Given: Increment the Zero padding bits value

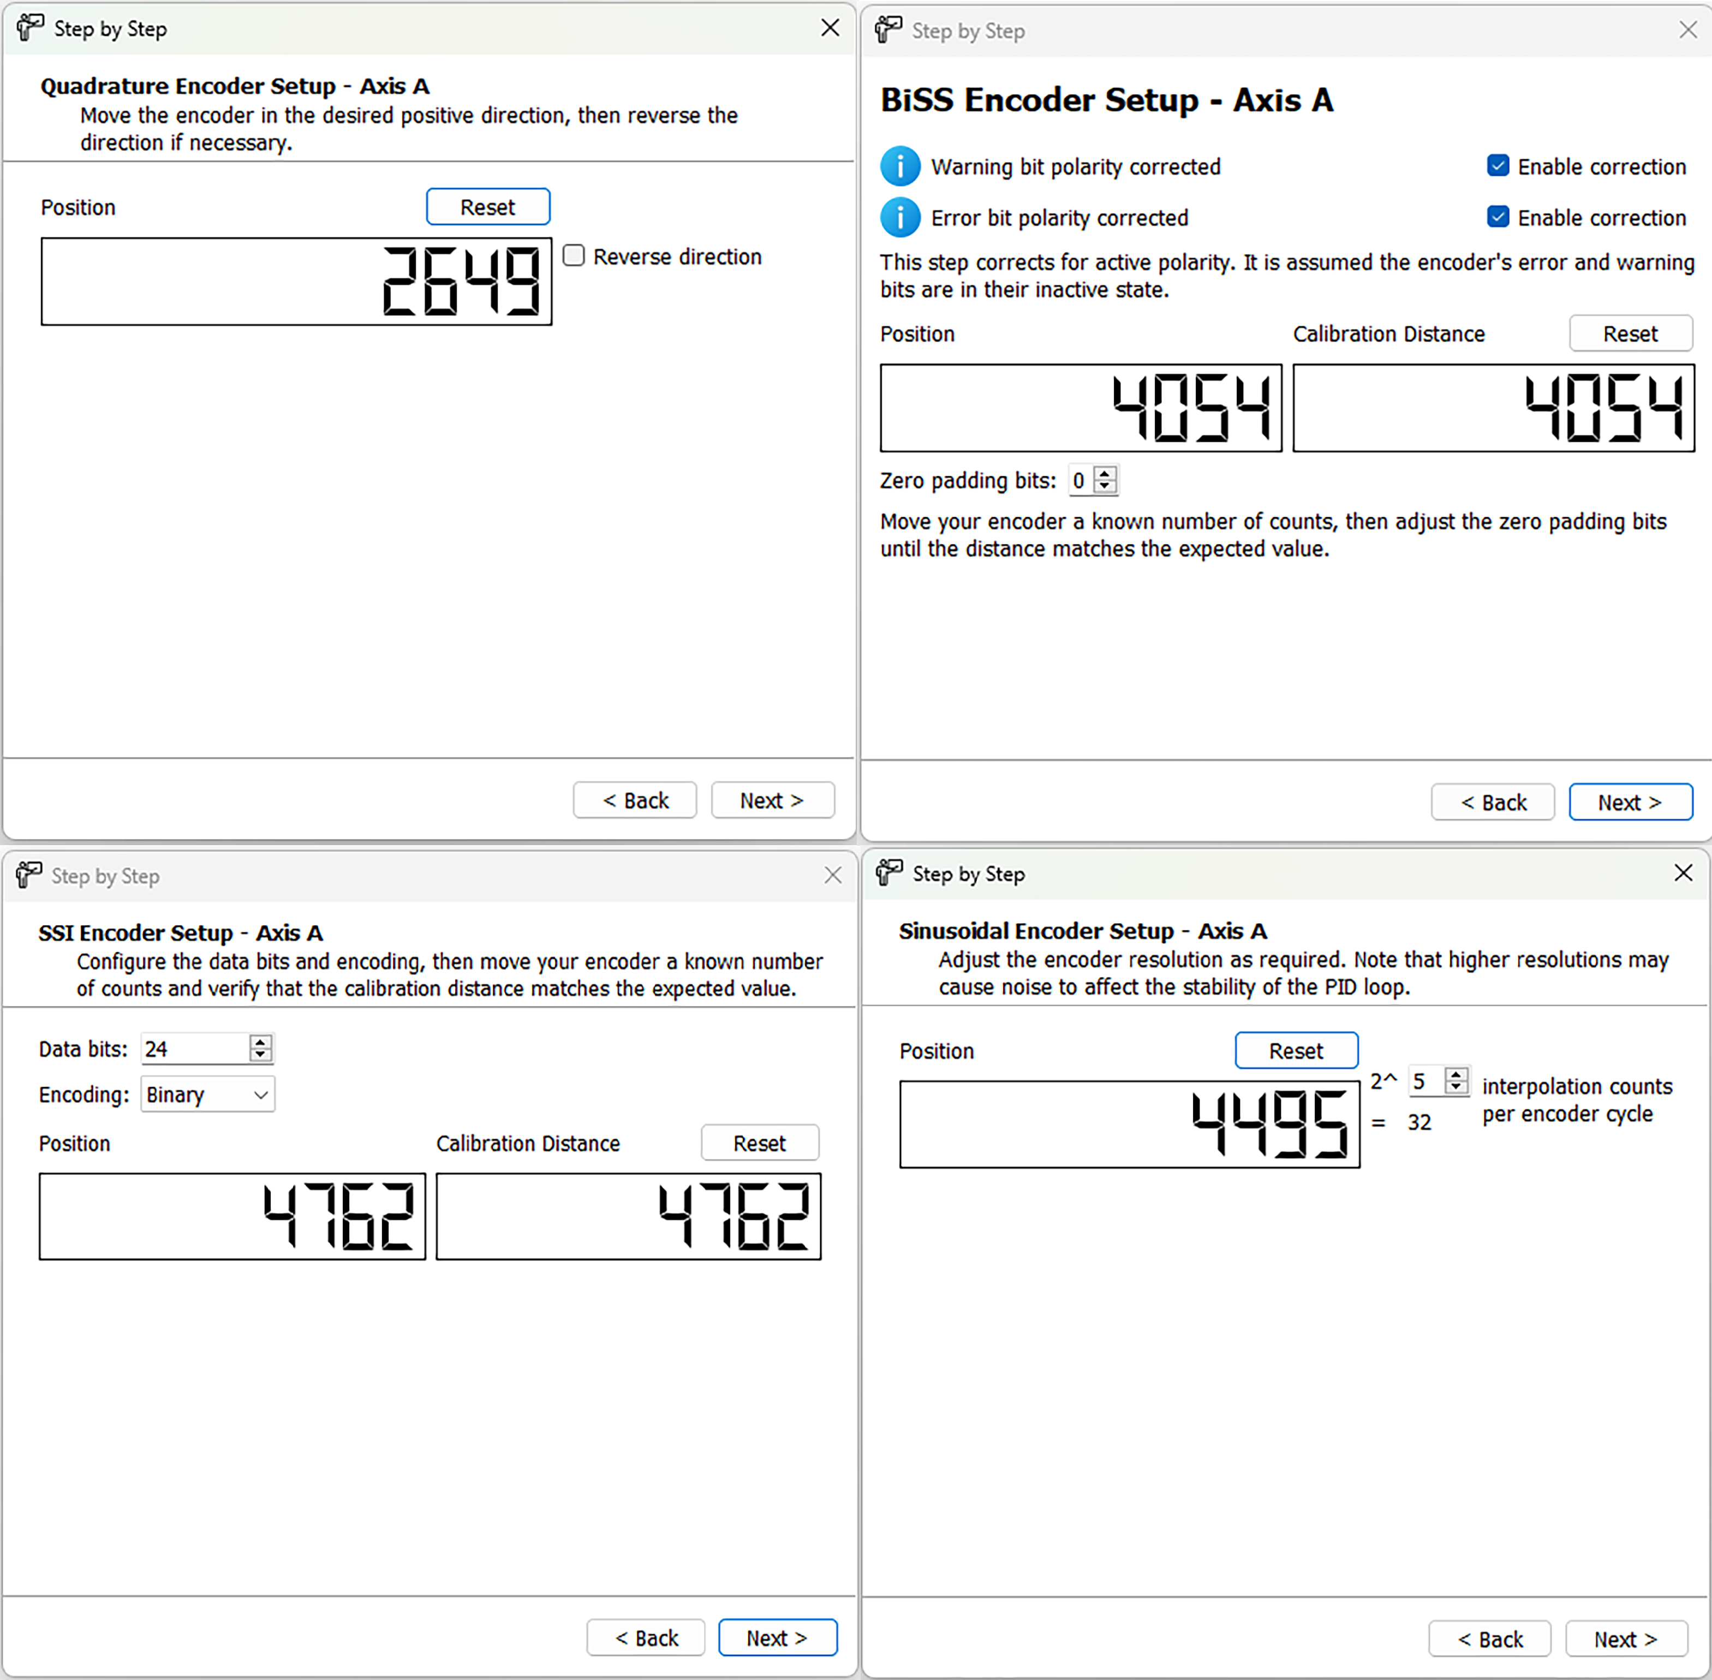Looking at the screenshot, I should [1105, 474].
